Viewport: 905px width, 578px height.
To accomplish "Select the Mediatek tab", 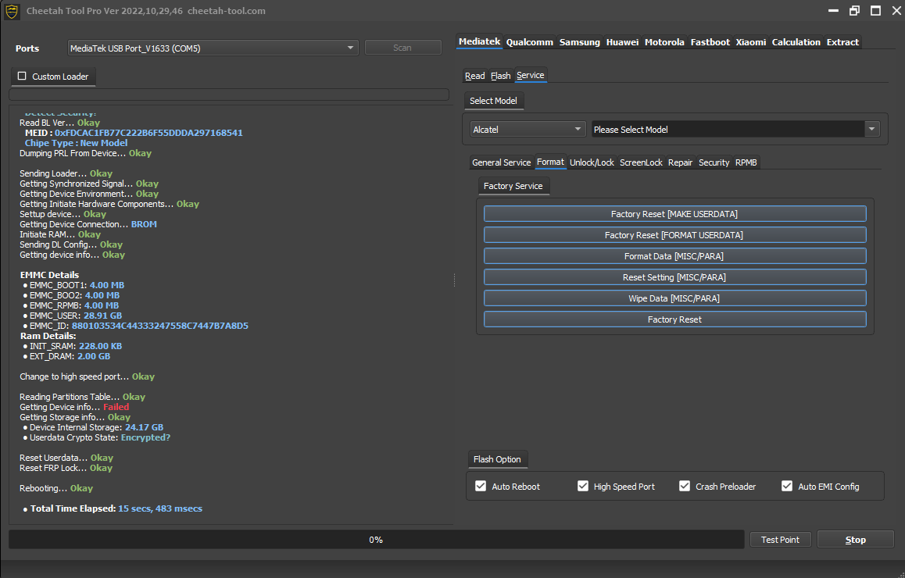I will [479, 41].
